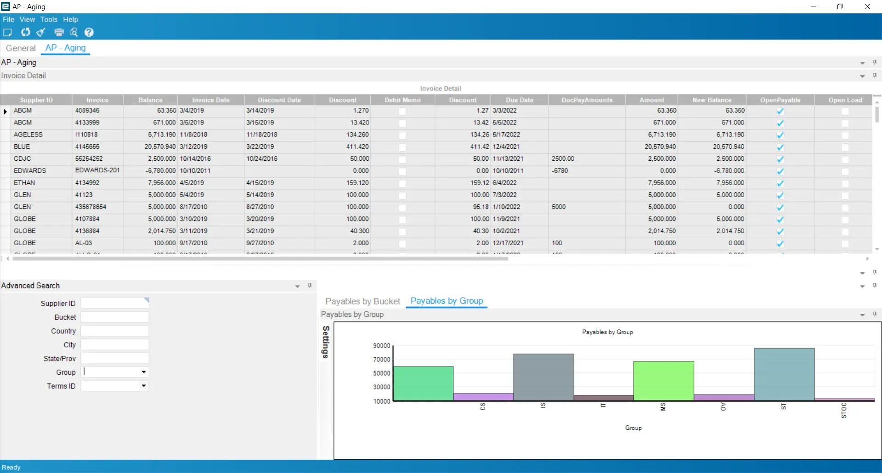Click the AP - Aging app icon in title bar

click(x=6, y=6)
